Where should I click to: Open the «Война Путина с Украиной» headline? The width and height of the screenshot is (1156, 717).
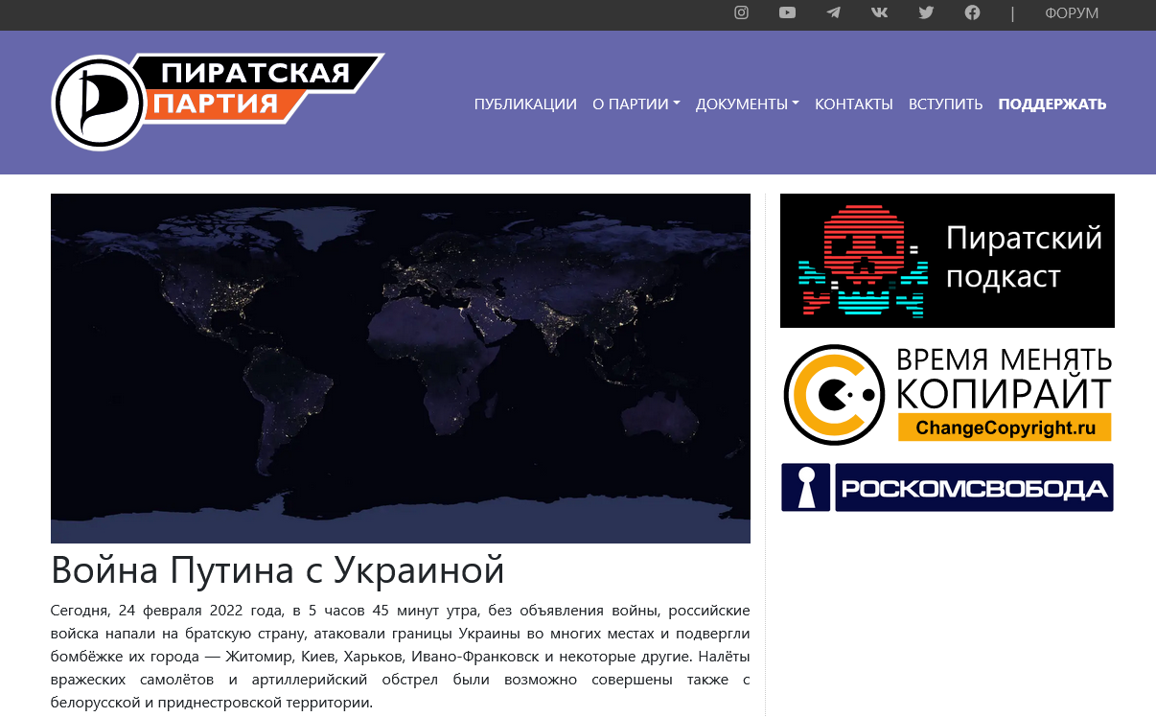(277, 569)
